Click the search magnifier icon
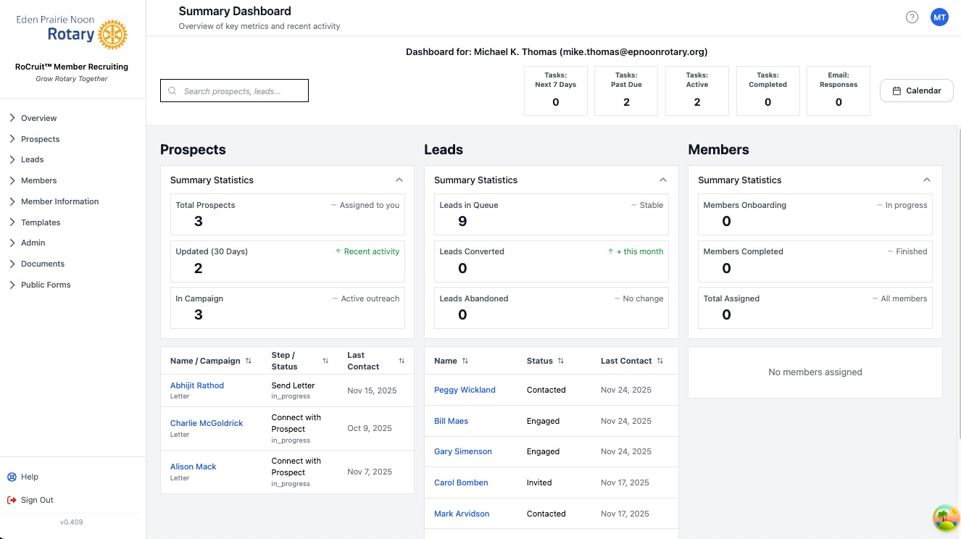Viewport: 961px width, 539px height. tap(172, 91)
